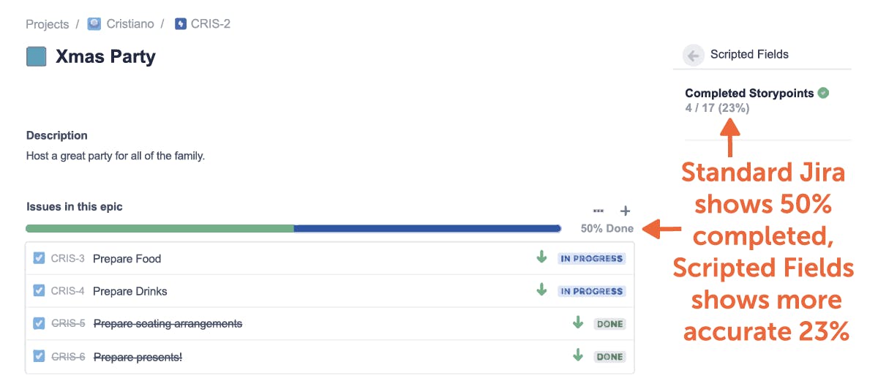Click the priority arrow for Prepare presents!
The width and height of the screenshot is (878, 392).
[577, 355]
